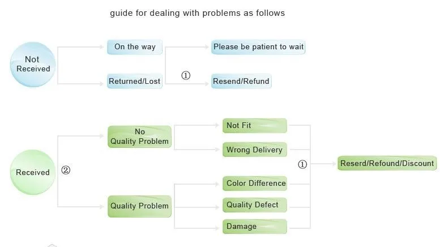Select the On the way box

pyautogui.click(x=135, y=47)
